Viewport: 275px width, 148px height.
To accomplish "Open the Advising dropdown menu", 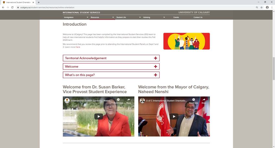I will [x=154, y=17].
